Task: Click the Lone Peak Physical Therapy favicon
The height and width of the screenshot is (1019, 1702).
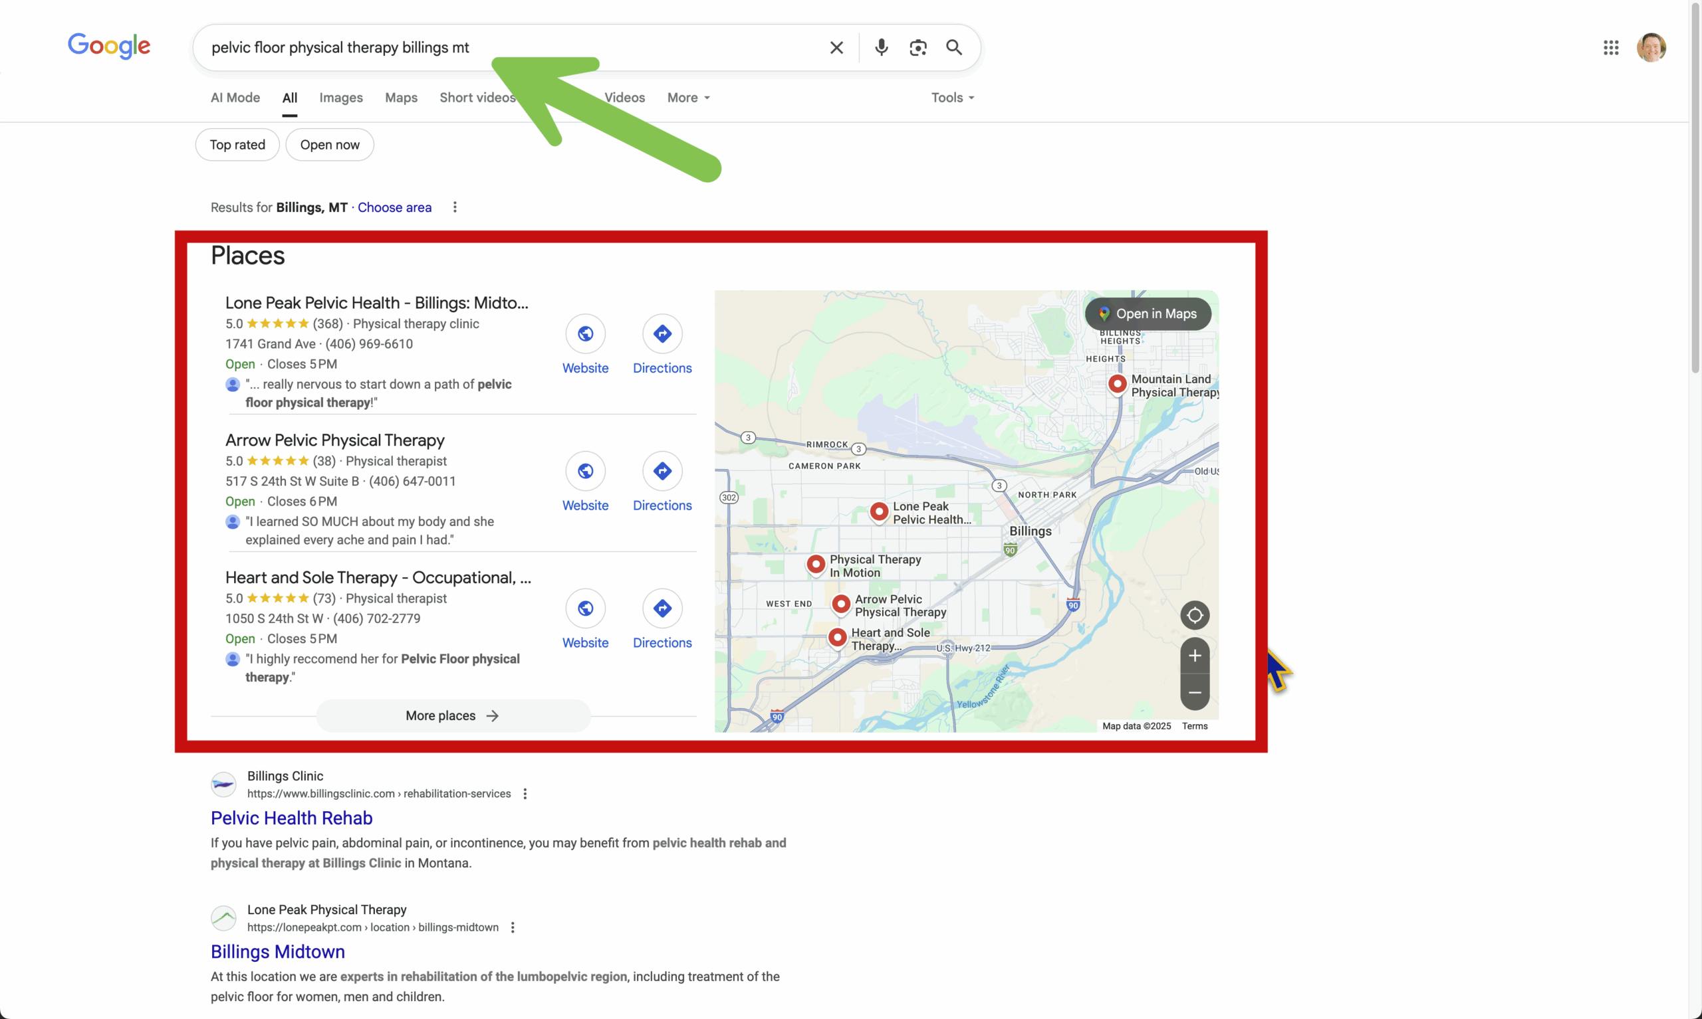Action: 223,918
